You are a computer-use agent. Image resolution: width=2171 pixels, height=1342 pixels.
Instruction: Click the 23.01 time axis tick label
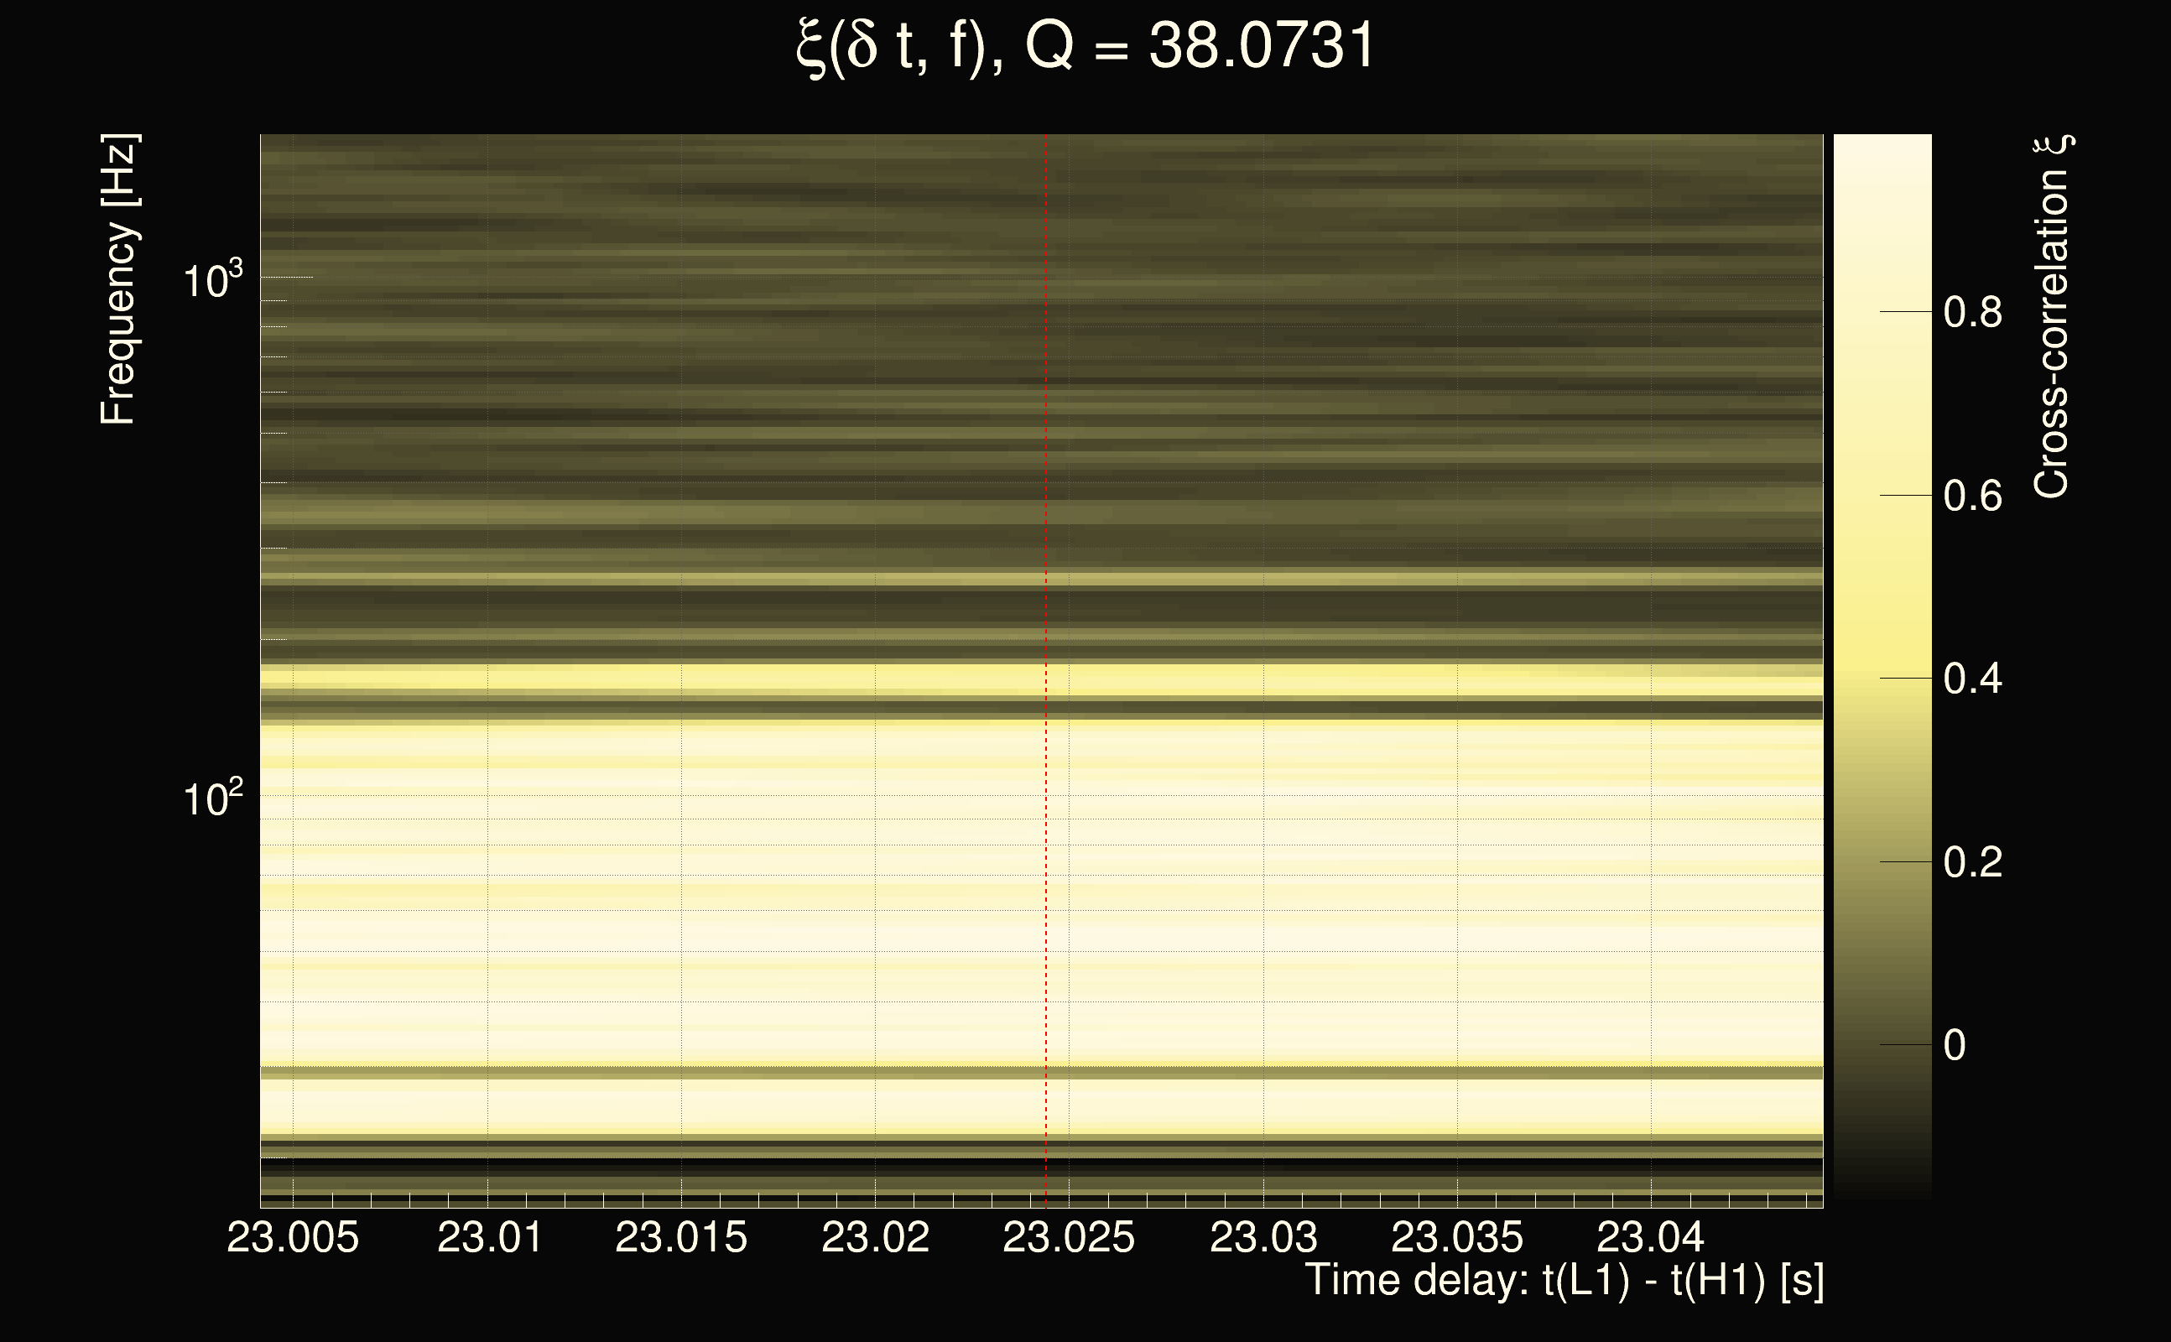(490, 1237)
